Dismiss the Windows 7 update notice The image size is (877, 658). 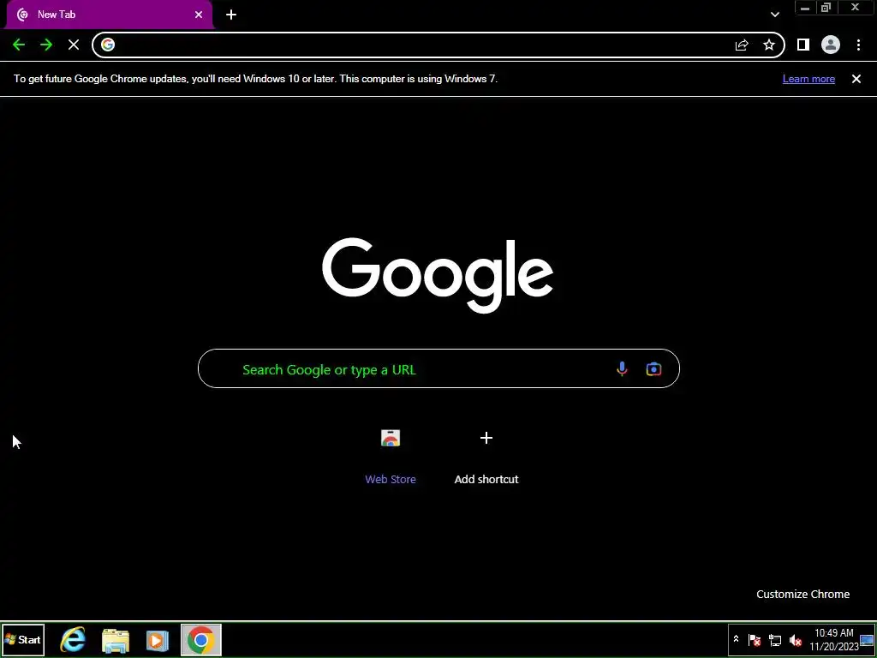pyautogui.click(x=856, y=79)
